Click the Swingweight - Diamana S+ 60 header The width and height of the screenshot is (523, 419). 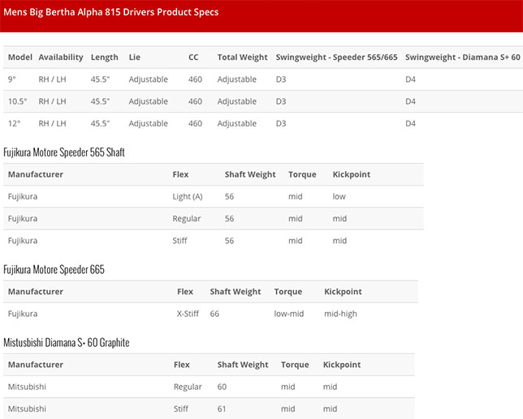click(462, 58)
